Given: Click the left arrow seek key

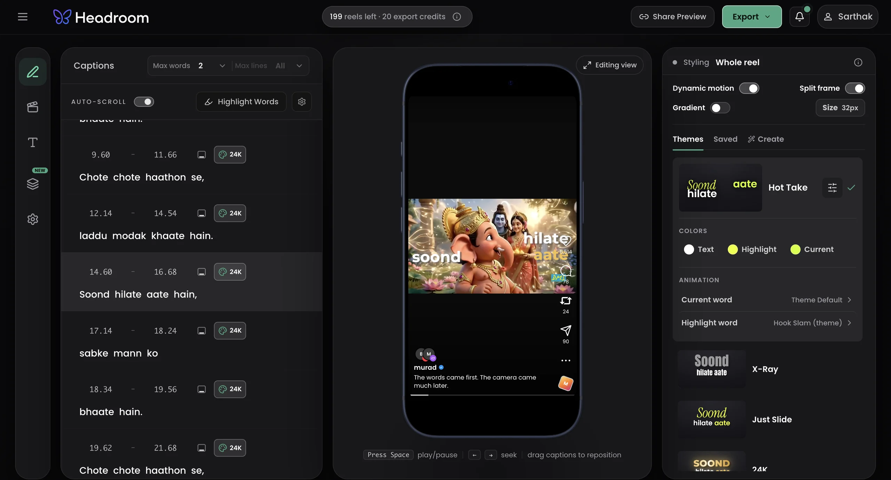Looking at the screenshot, I should [474, 455].
